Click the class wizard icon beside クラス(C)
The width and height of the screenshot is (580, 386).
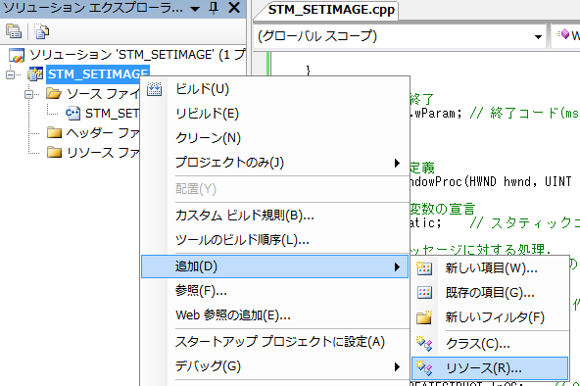click(x=424, y=344)
